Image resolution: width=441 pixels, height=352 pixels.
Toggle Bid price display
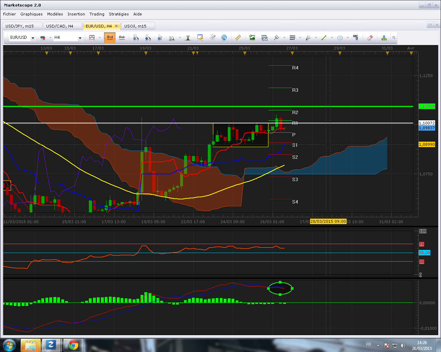coord(110,37)
